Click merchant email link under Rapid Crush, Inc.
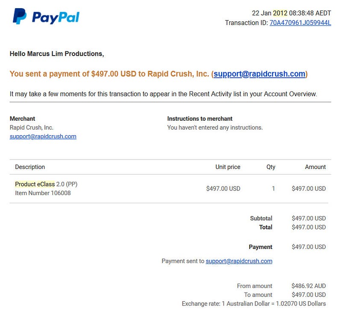Image resolution: width=342 pixels, height=311 pixels. 43,136
